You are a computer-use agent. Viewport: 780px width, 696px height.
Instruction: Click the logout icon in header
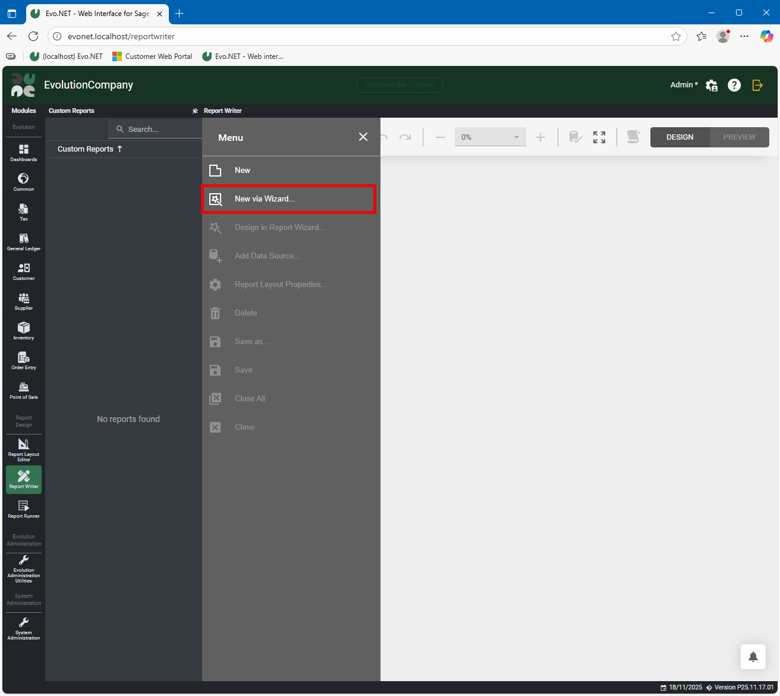(757, 85)
